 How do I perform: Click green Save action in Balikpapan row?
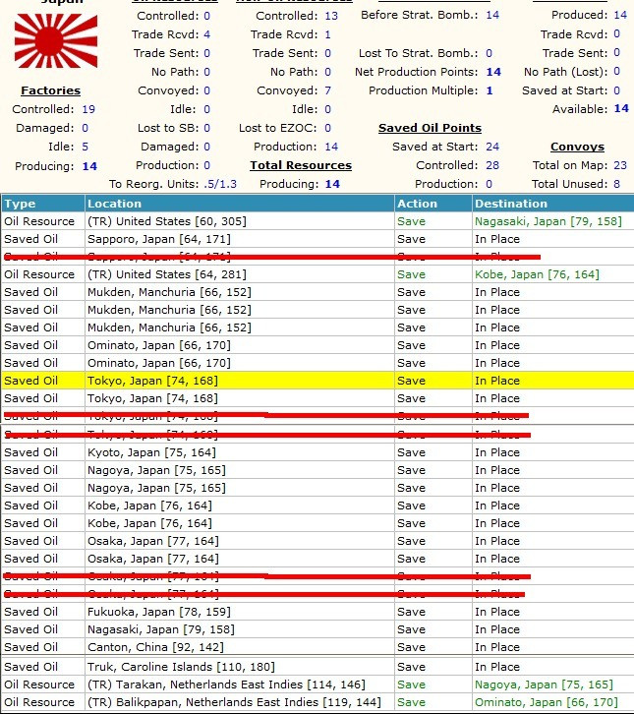point(411,702)
